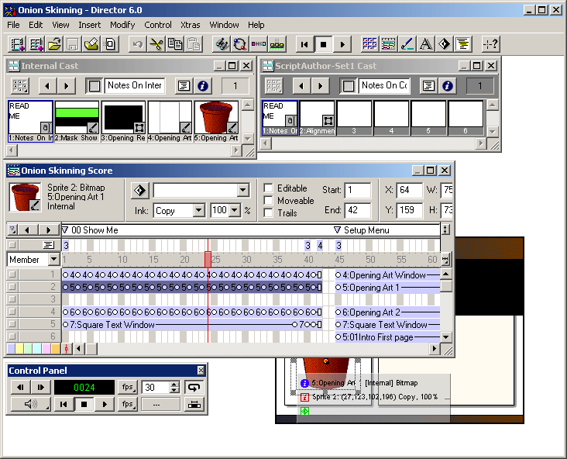Viewport: 567px width, 459px height.
Task: Click Step Backward in Control Panel
Action: click(x=21, y=388)
